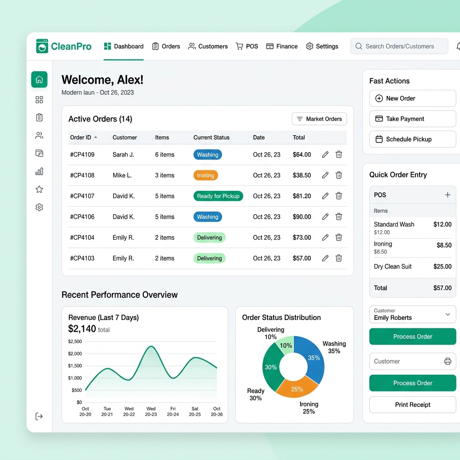Viewport: 460px width, 460px height.
Task: Click the Ironing status badge for #CP4108
Action: tap(205, 176)
